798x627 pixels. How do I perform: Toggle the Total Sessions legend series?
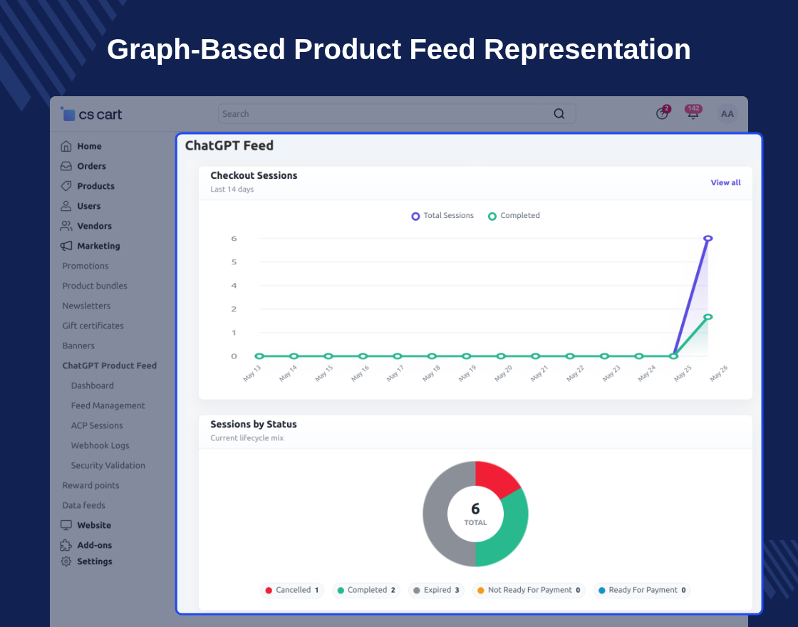(442, 216)
